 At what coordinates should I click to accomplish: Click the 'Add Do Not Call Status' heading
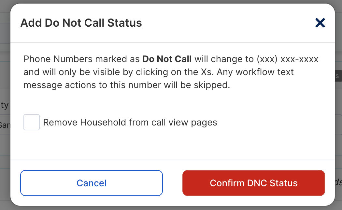[x=81, y=23]
